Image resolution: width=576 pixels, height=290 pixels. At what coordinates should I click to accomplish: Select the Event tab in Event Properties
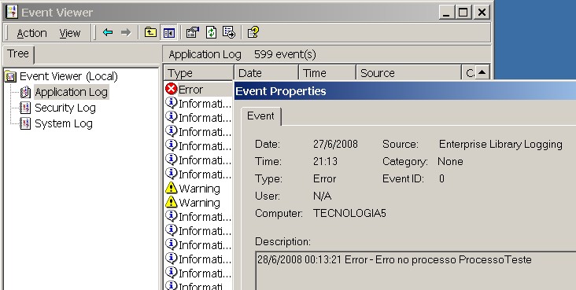260,116
